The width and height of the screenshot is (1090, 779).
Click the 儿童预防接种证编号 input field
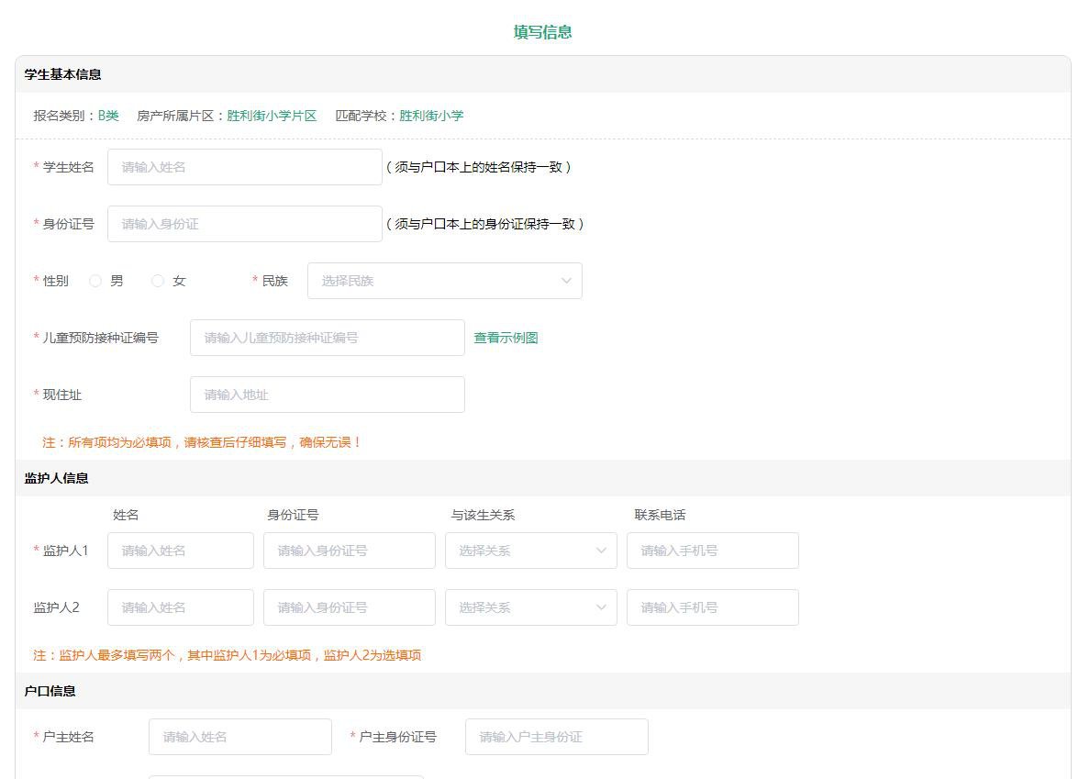click(327, 338)
